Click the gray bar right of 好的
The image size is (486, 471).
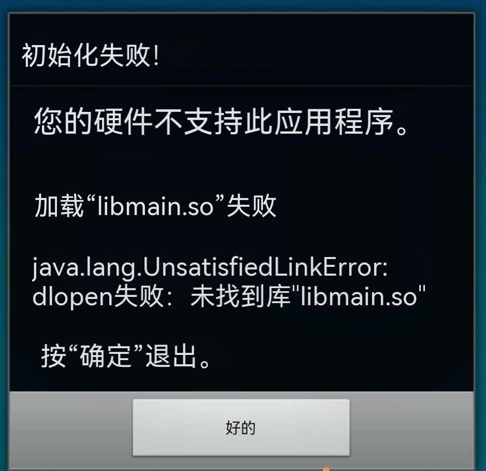pos(411,430)
